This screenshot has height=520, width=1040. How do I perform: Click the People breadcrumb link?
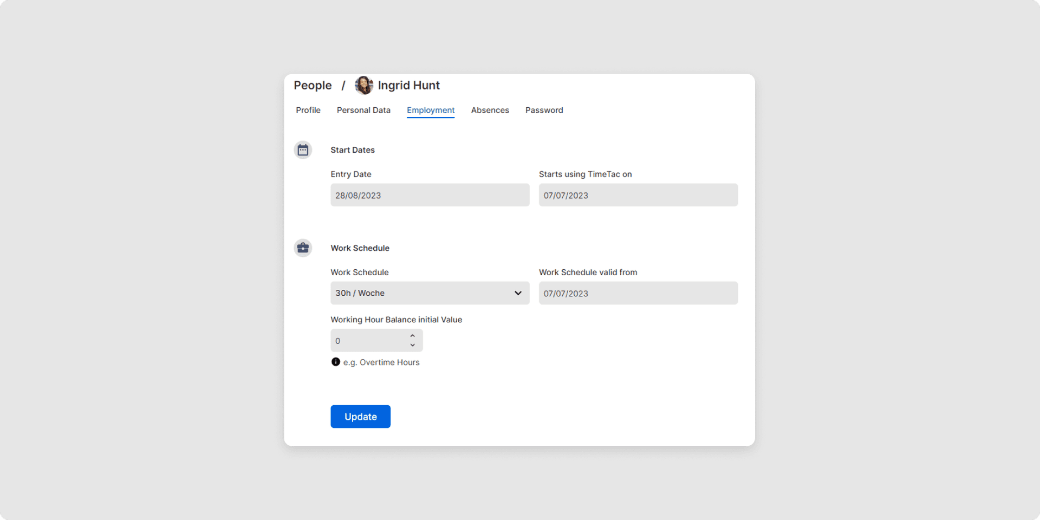[x=313, y=86]
